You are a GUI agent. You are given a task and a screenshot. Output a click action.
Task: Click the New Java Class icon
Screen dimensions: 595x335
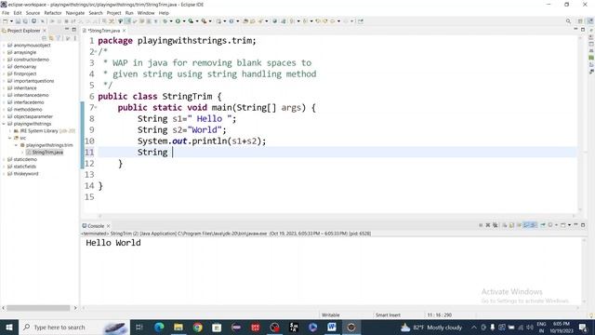[x=231, y=21]
